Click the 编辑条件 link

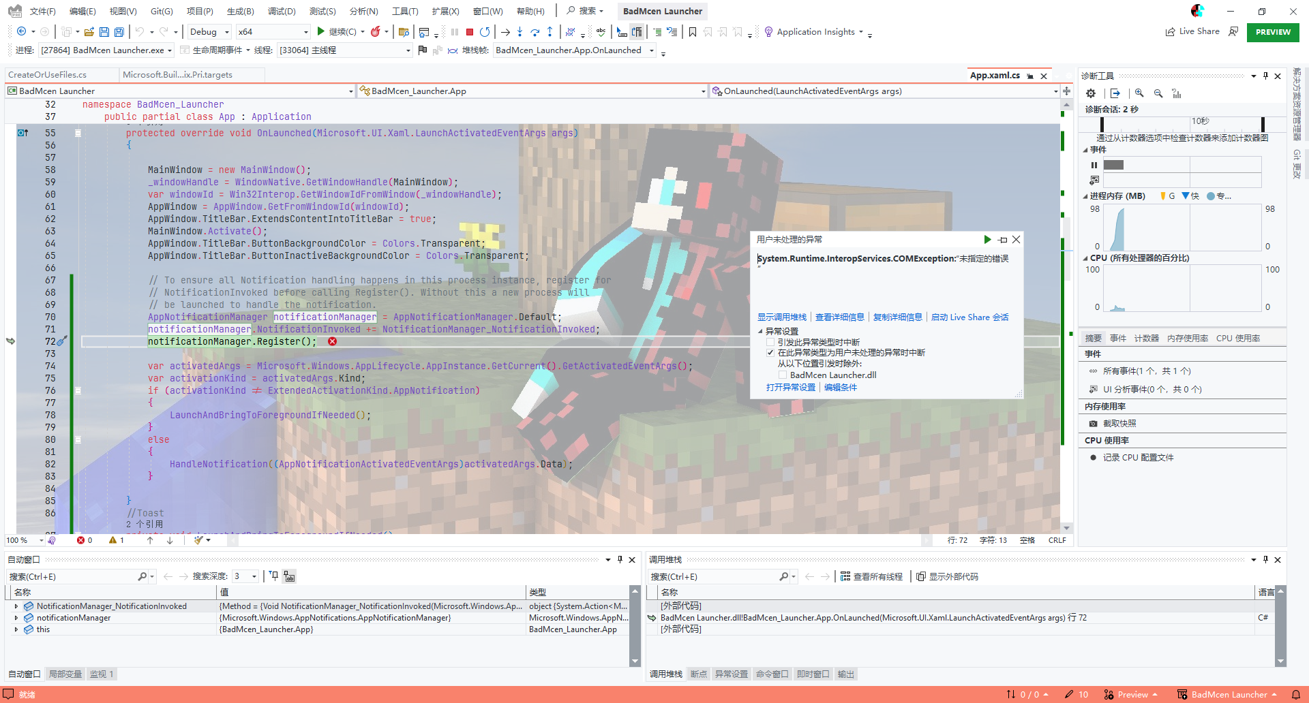pyautogui.click(x=841, y=388)
